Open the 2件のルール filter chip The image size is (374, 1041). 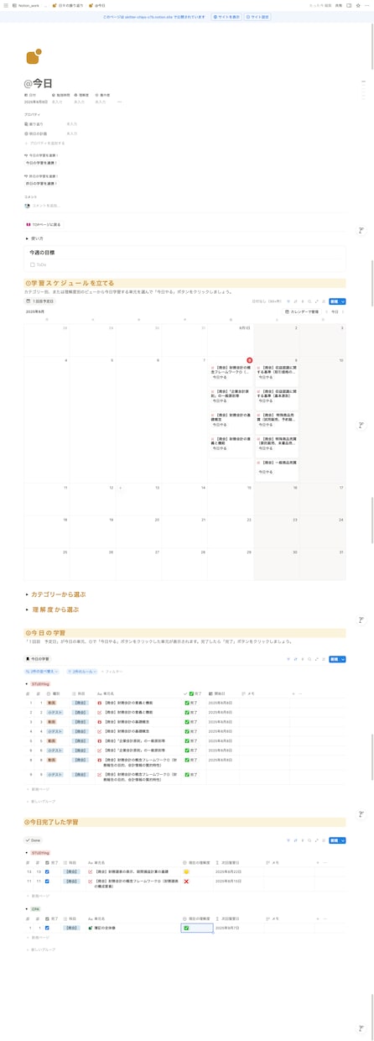click(83, 672)
